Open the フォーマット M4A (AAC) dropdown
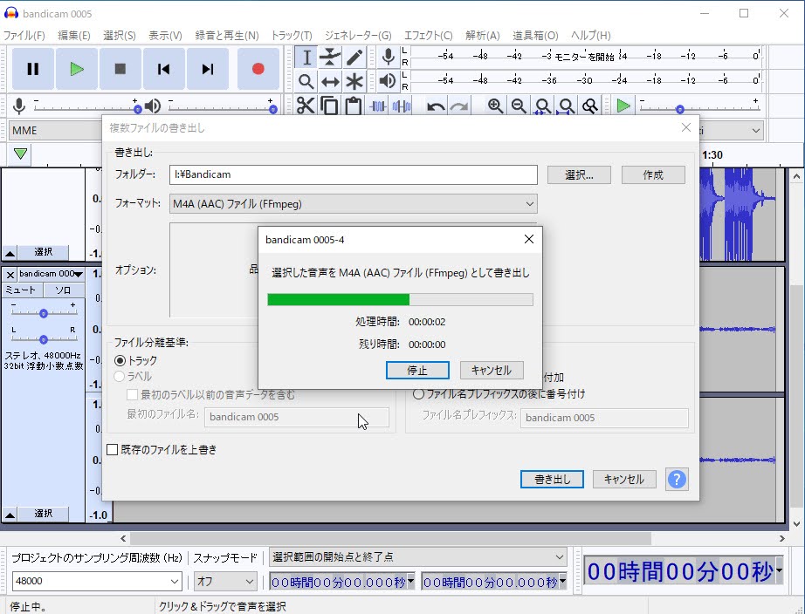This screenshot has height=614, width=805. coord(354,204)
